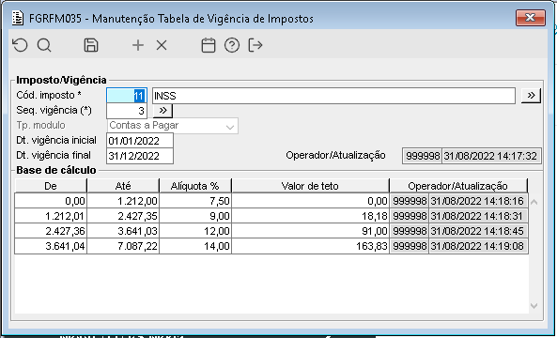Select cell De 3.641,04

(x=51, y=246)
